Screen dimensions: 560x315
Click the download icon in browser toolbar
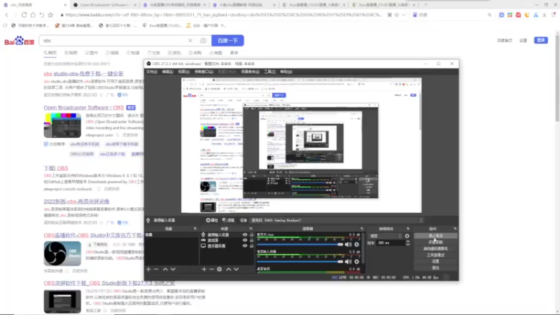[x=545, y=15]
